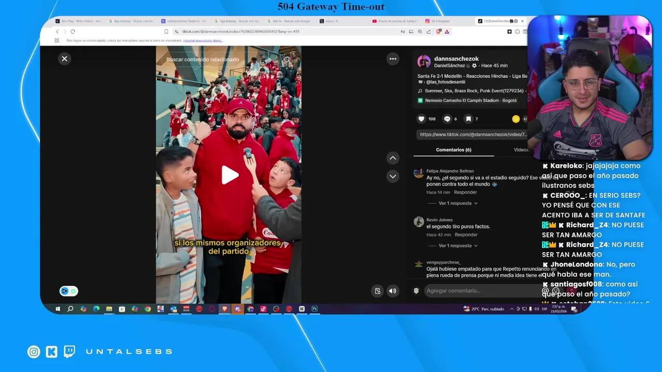Screen dimensions: 662x372
Task: Close the TikTok video viewer with X
Action: [x=65, y=59]
